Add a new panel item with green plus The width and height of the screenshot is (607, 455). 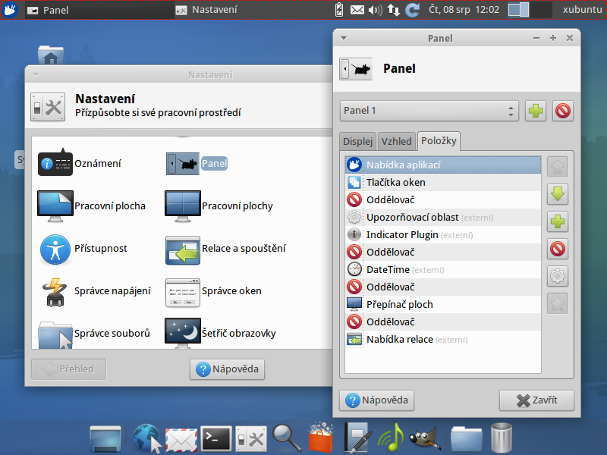pos(558,221)
